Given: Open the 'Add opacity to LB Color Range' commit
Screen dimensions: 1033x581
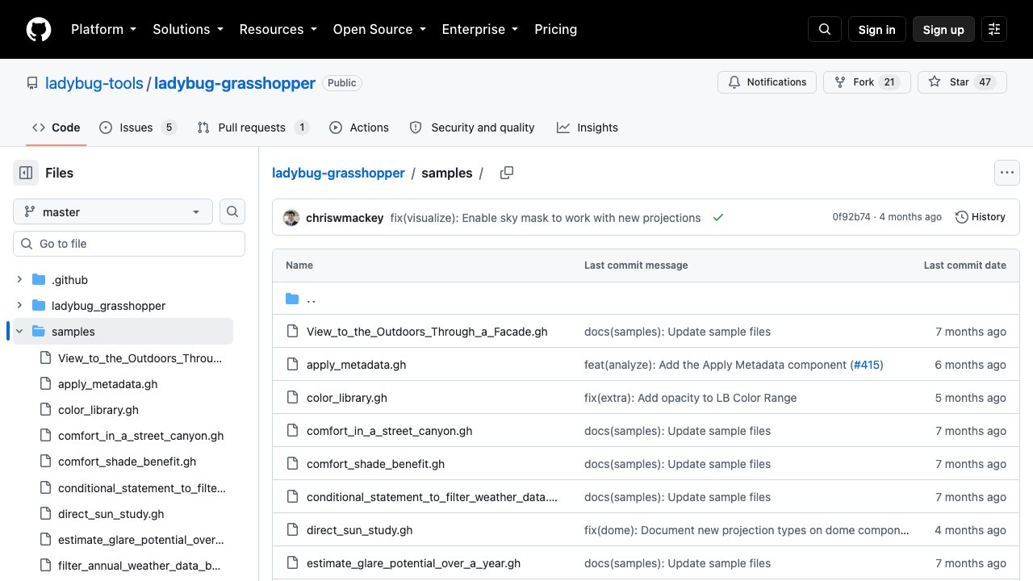Looking at the screenshot, I should [691, 398].
